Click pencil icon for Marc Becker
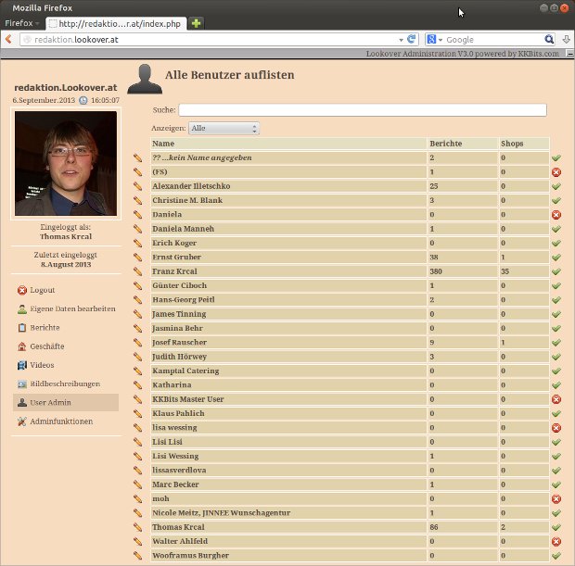The width and height of the screenshot is (575, 566). pyautogui.click(x=137, y=484)
